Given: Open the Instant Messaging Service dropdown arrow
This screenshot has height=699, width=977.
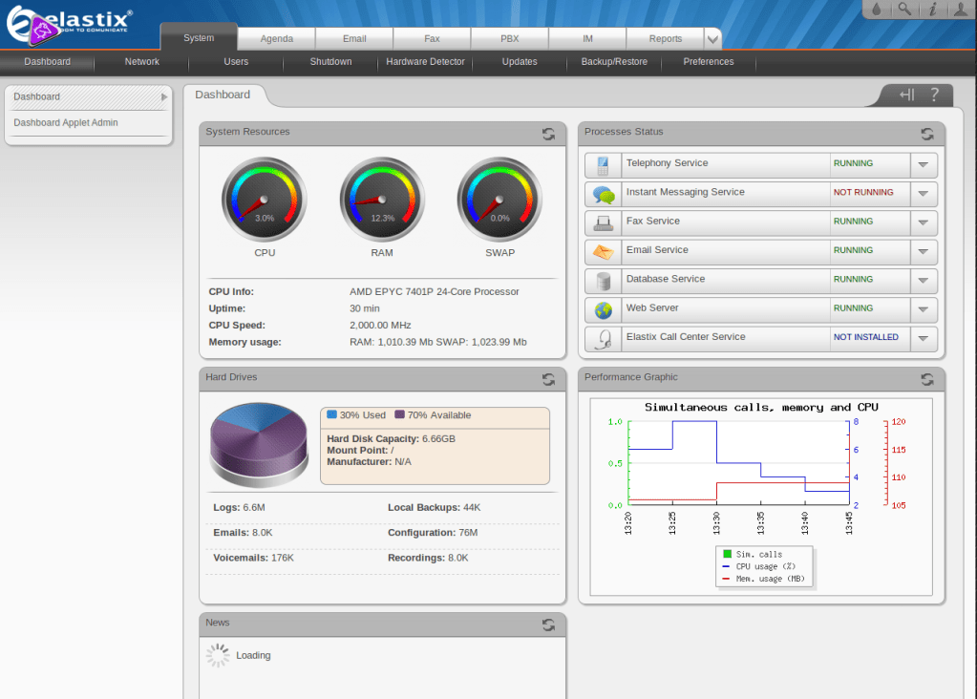Looking at the screenshot, I should (923, 193).
